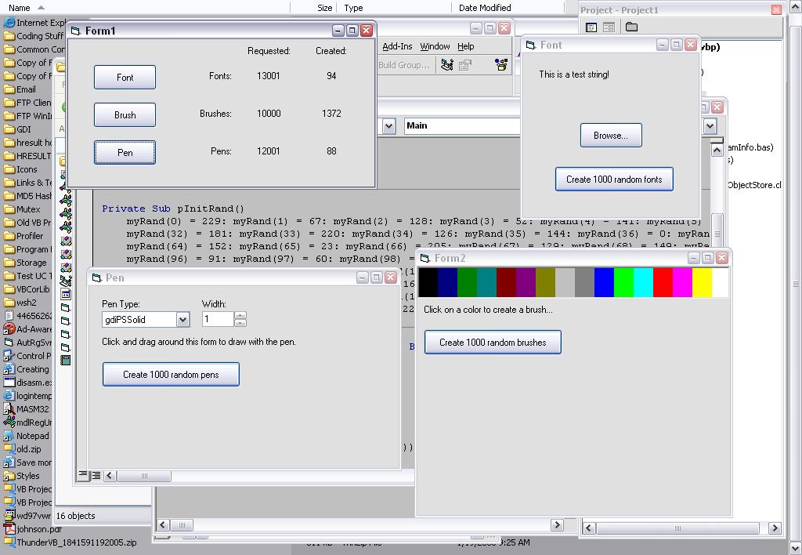The height and width of the screenshot is (555, 802).
Task: Click the View Code icon in Project panel
Action: [x=591, y=27]
